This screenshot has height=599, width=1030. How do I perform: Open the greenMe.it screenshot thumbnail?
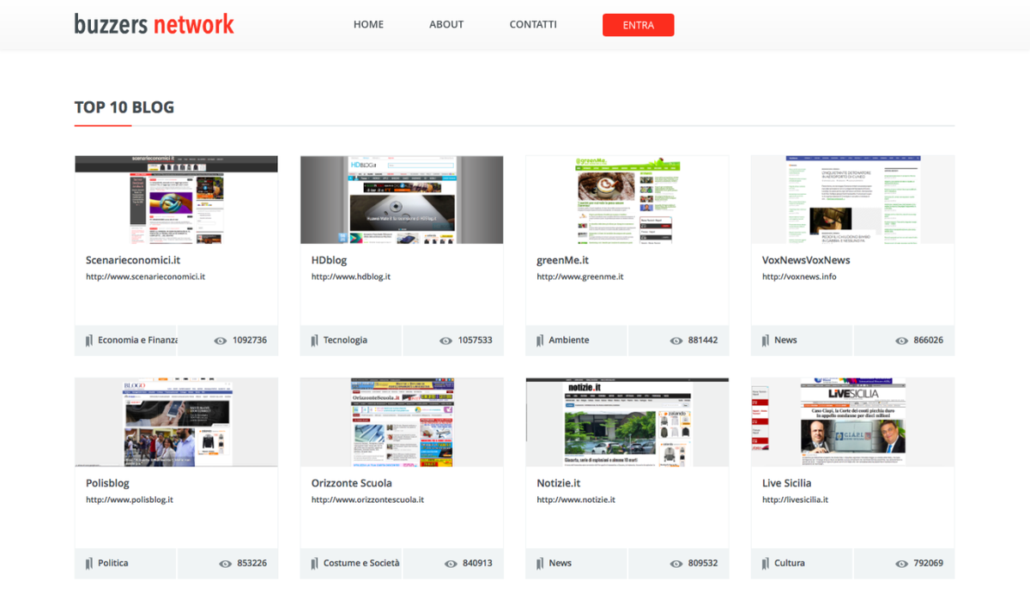tap(627, 200)
